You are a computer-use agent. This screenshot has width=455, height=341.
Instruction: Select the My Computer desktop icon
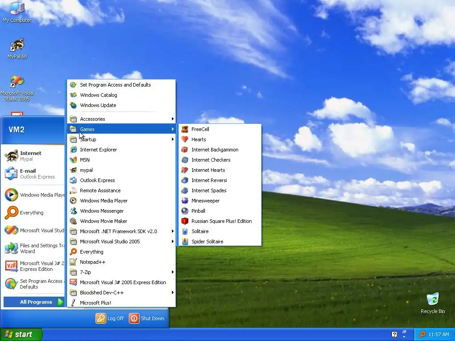17,12
